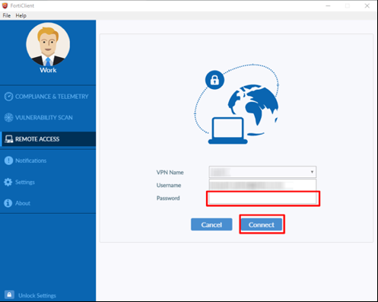Click the Work profile avatar picture
The image size is (378, 302).
tap(48, 44)
